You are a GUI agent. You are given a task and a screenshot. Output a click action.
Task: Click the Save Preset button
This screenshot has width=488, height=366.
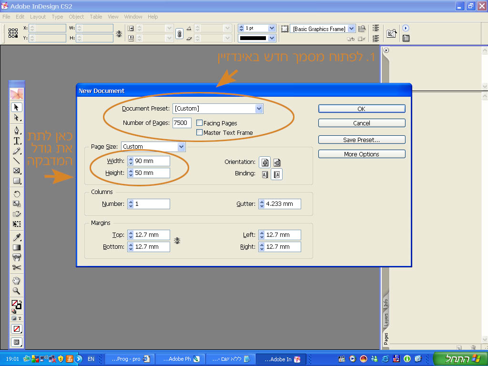(362, 140)
